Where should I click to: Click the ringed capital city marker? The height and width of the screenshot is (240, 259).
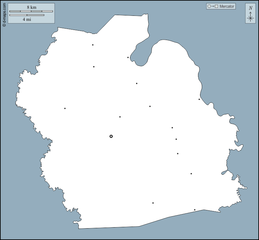pos(111,136)
